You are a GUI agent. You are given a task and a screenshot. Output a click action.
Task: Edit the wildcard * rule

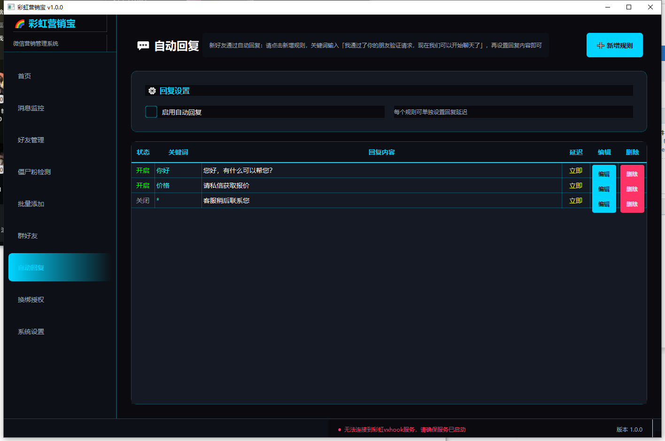(604, 204)
